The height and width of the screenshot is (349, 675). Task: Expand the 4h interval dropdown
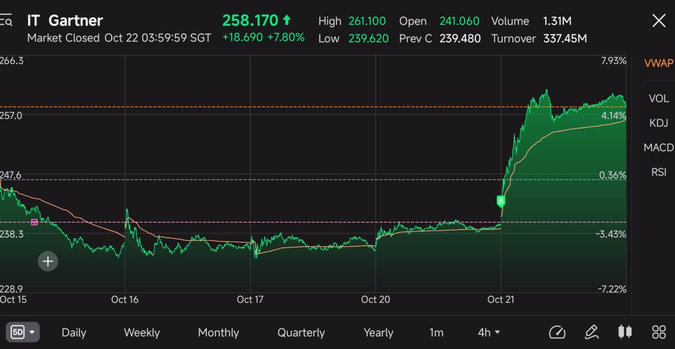point(489,333)
